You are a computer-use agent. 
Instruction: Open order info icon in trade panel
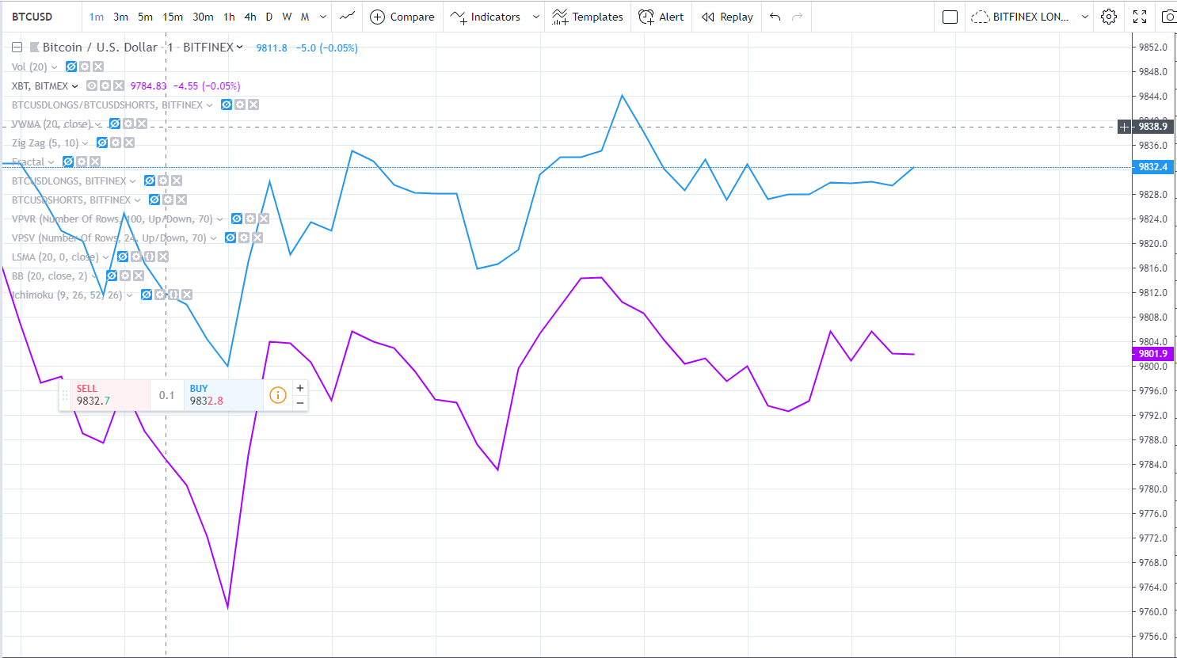click(x=278, y=394)
